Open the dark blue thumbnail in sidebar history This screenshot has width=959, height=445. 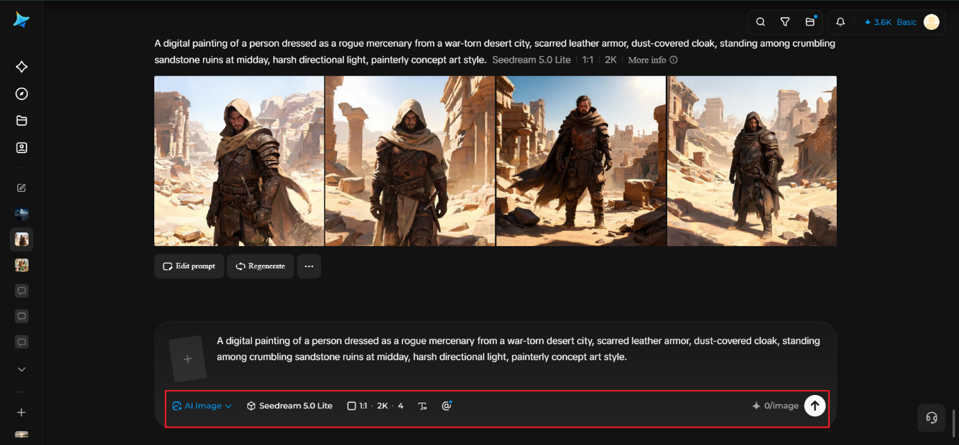click(x=22, y=213)
